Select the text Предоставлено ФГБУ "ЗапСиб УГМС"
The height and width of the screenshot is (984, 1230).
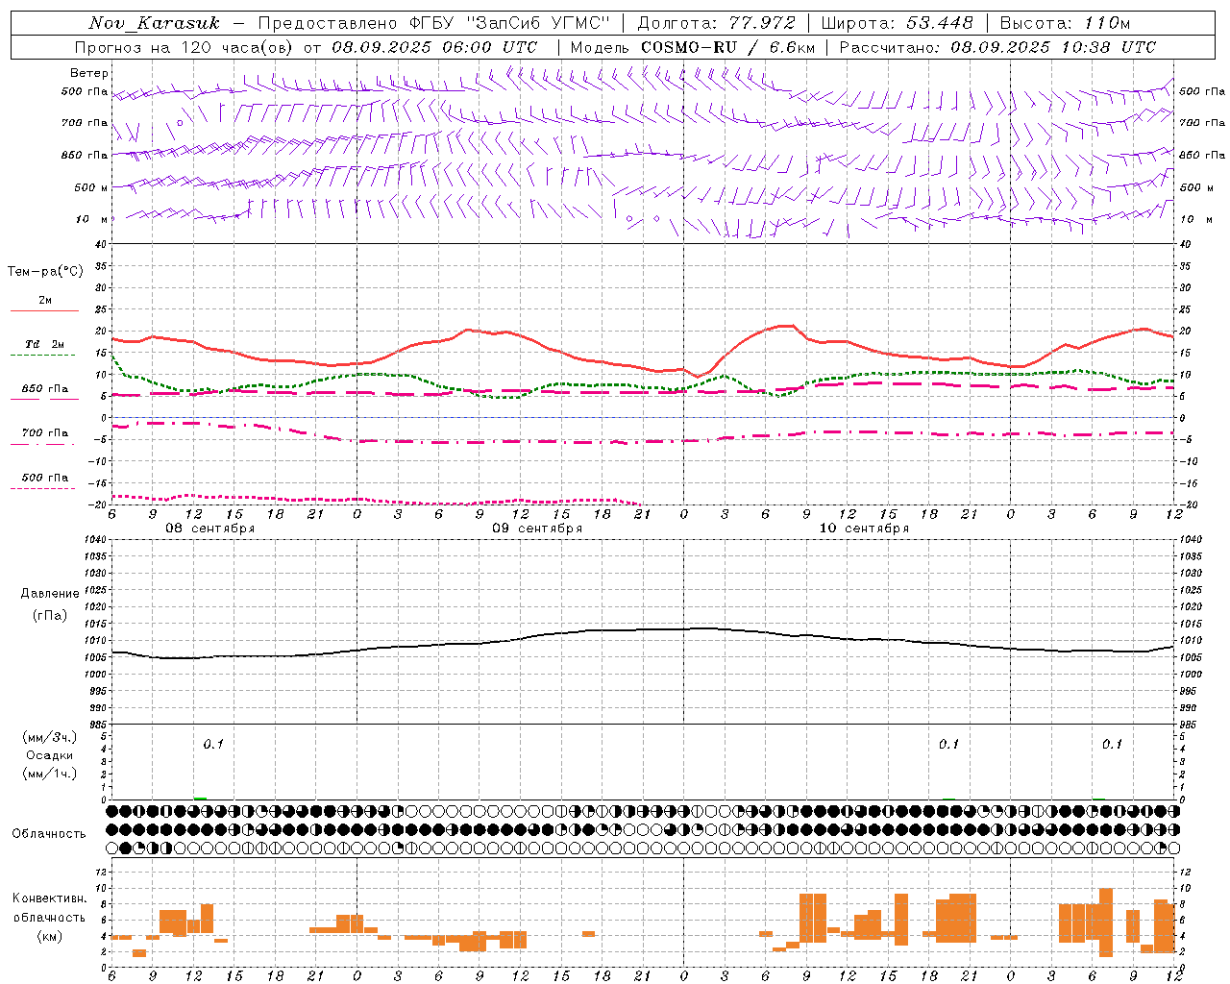(x=433, y=23)
